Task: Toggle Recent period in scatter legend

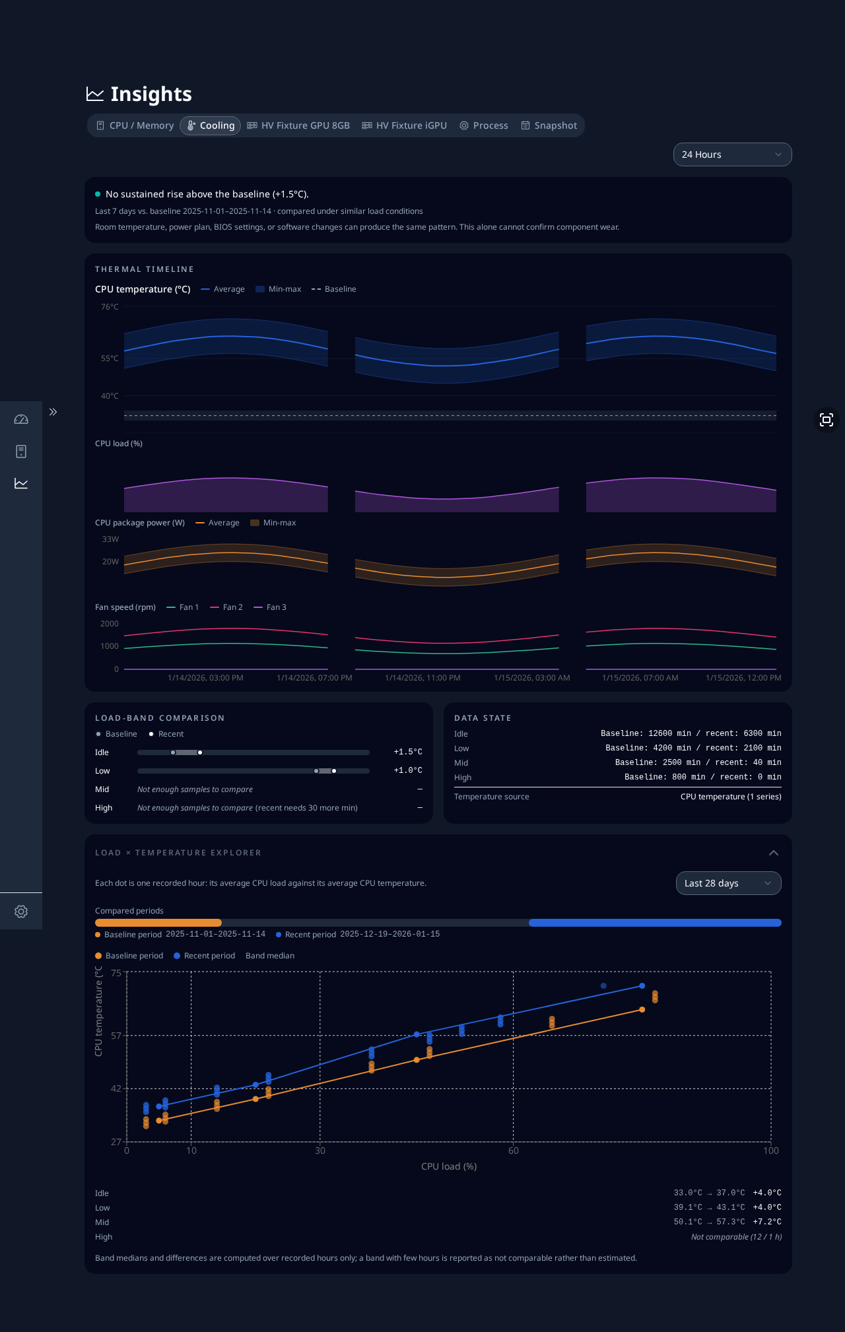Action: pyautogui.click(x=205, y=956)
